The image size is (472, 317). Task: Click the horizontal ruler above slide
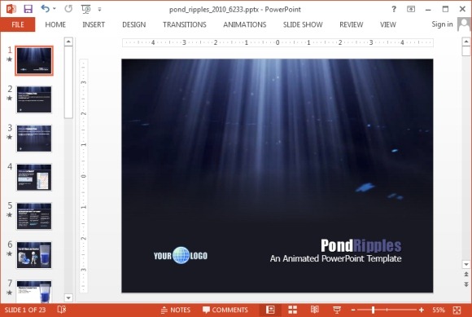278,43
